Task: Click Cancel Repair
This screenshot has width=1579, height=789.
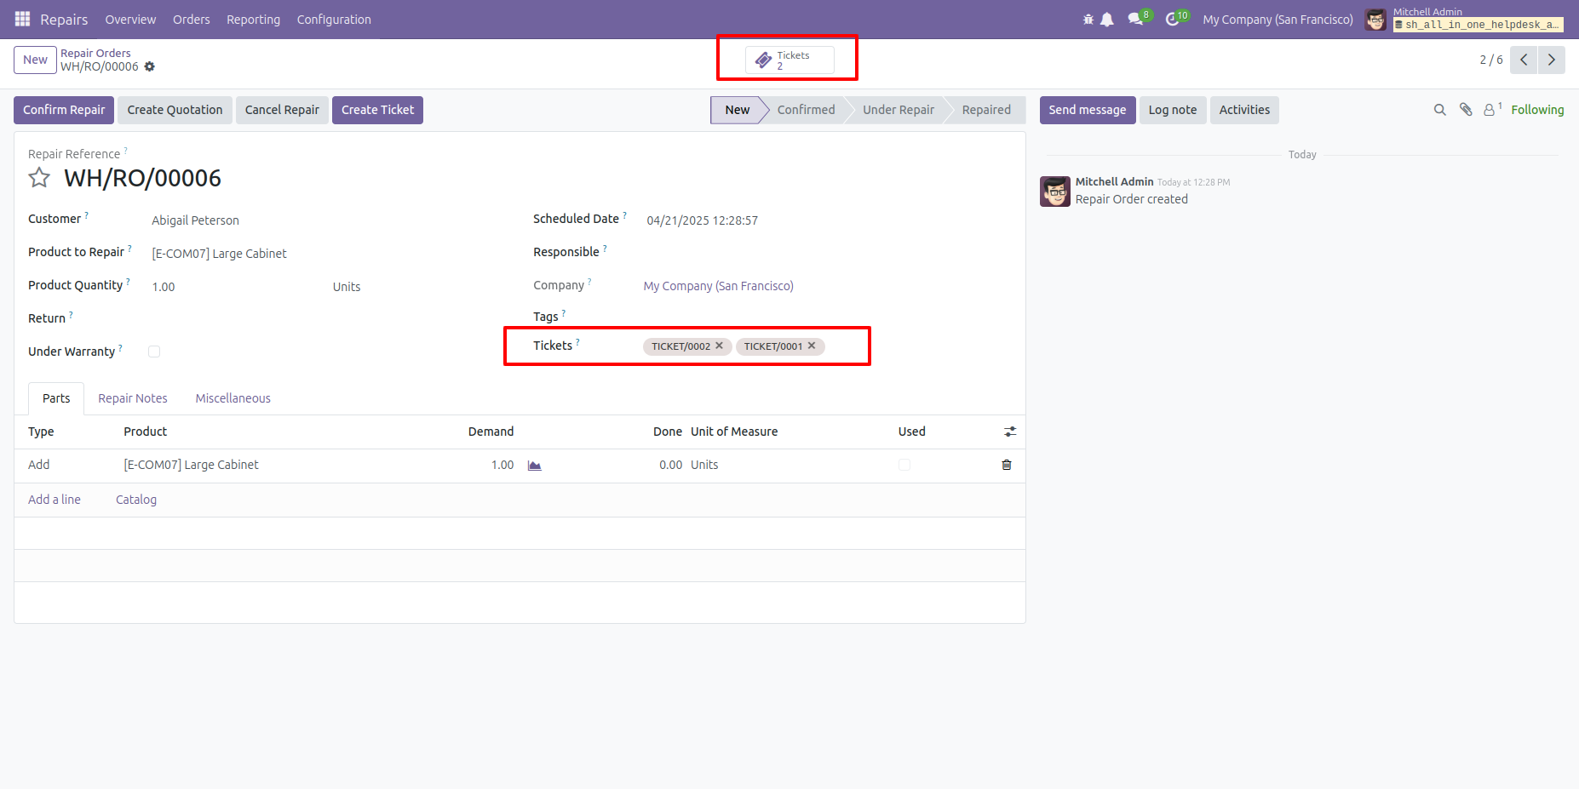Action: [282, 110]
